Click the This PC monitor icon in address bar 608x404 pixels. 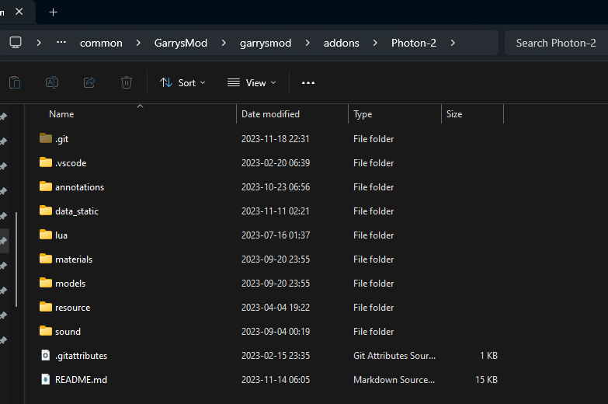point(16,42)
